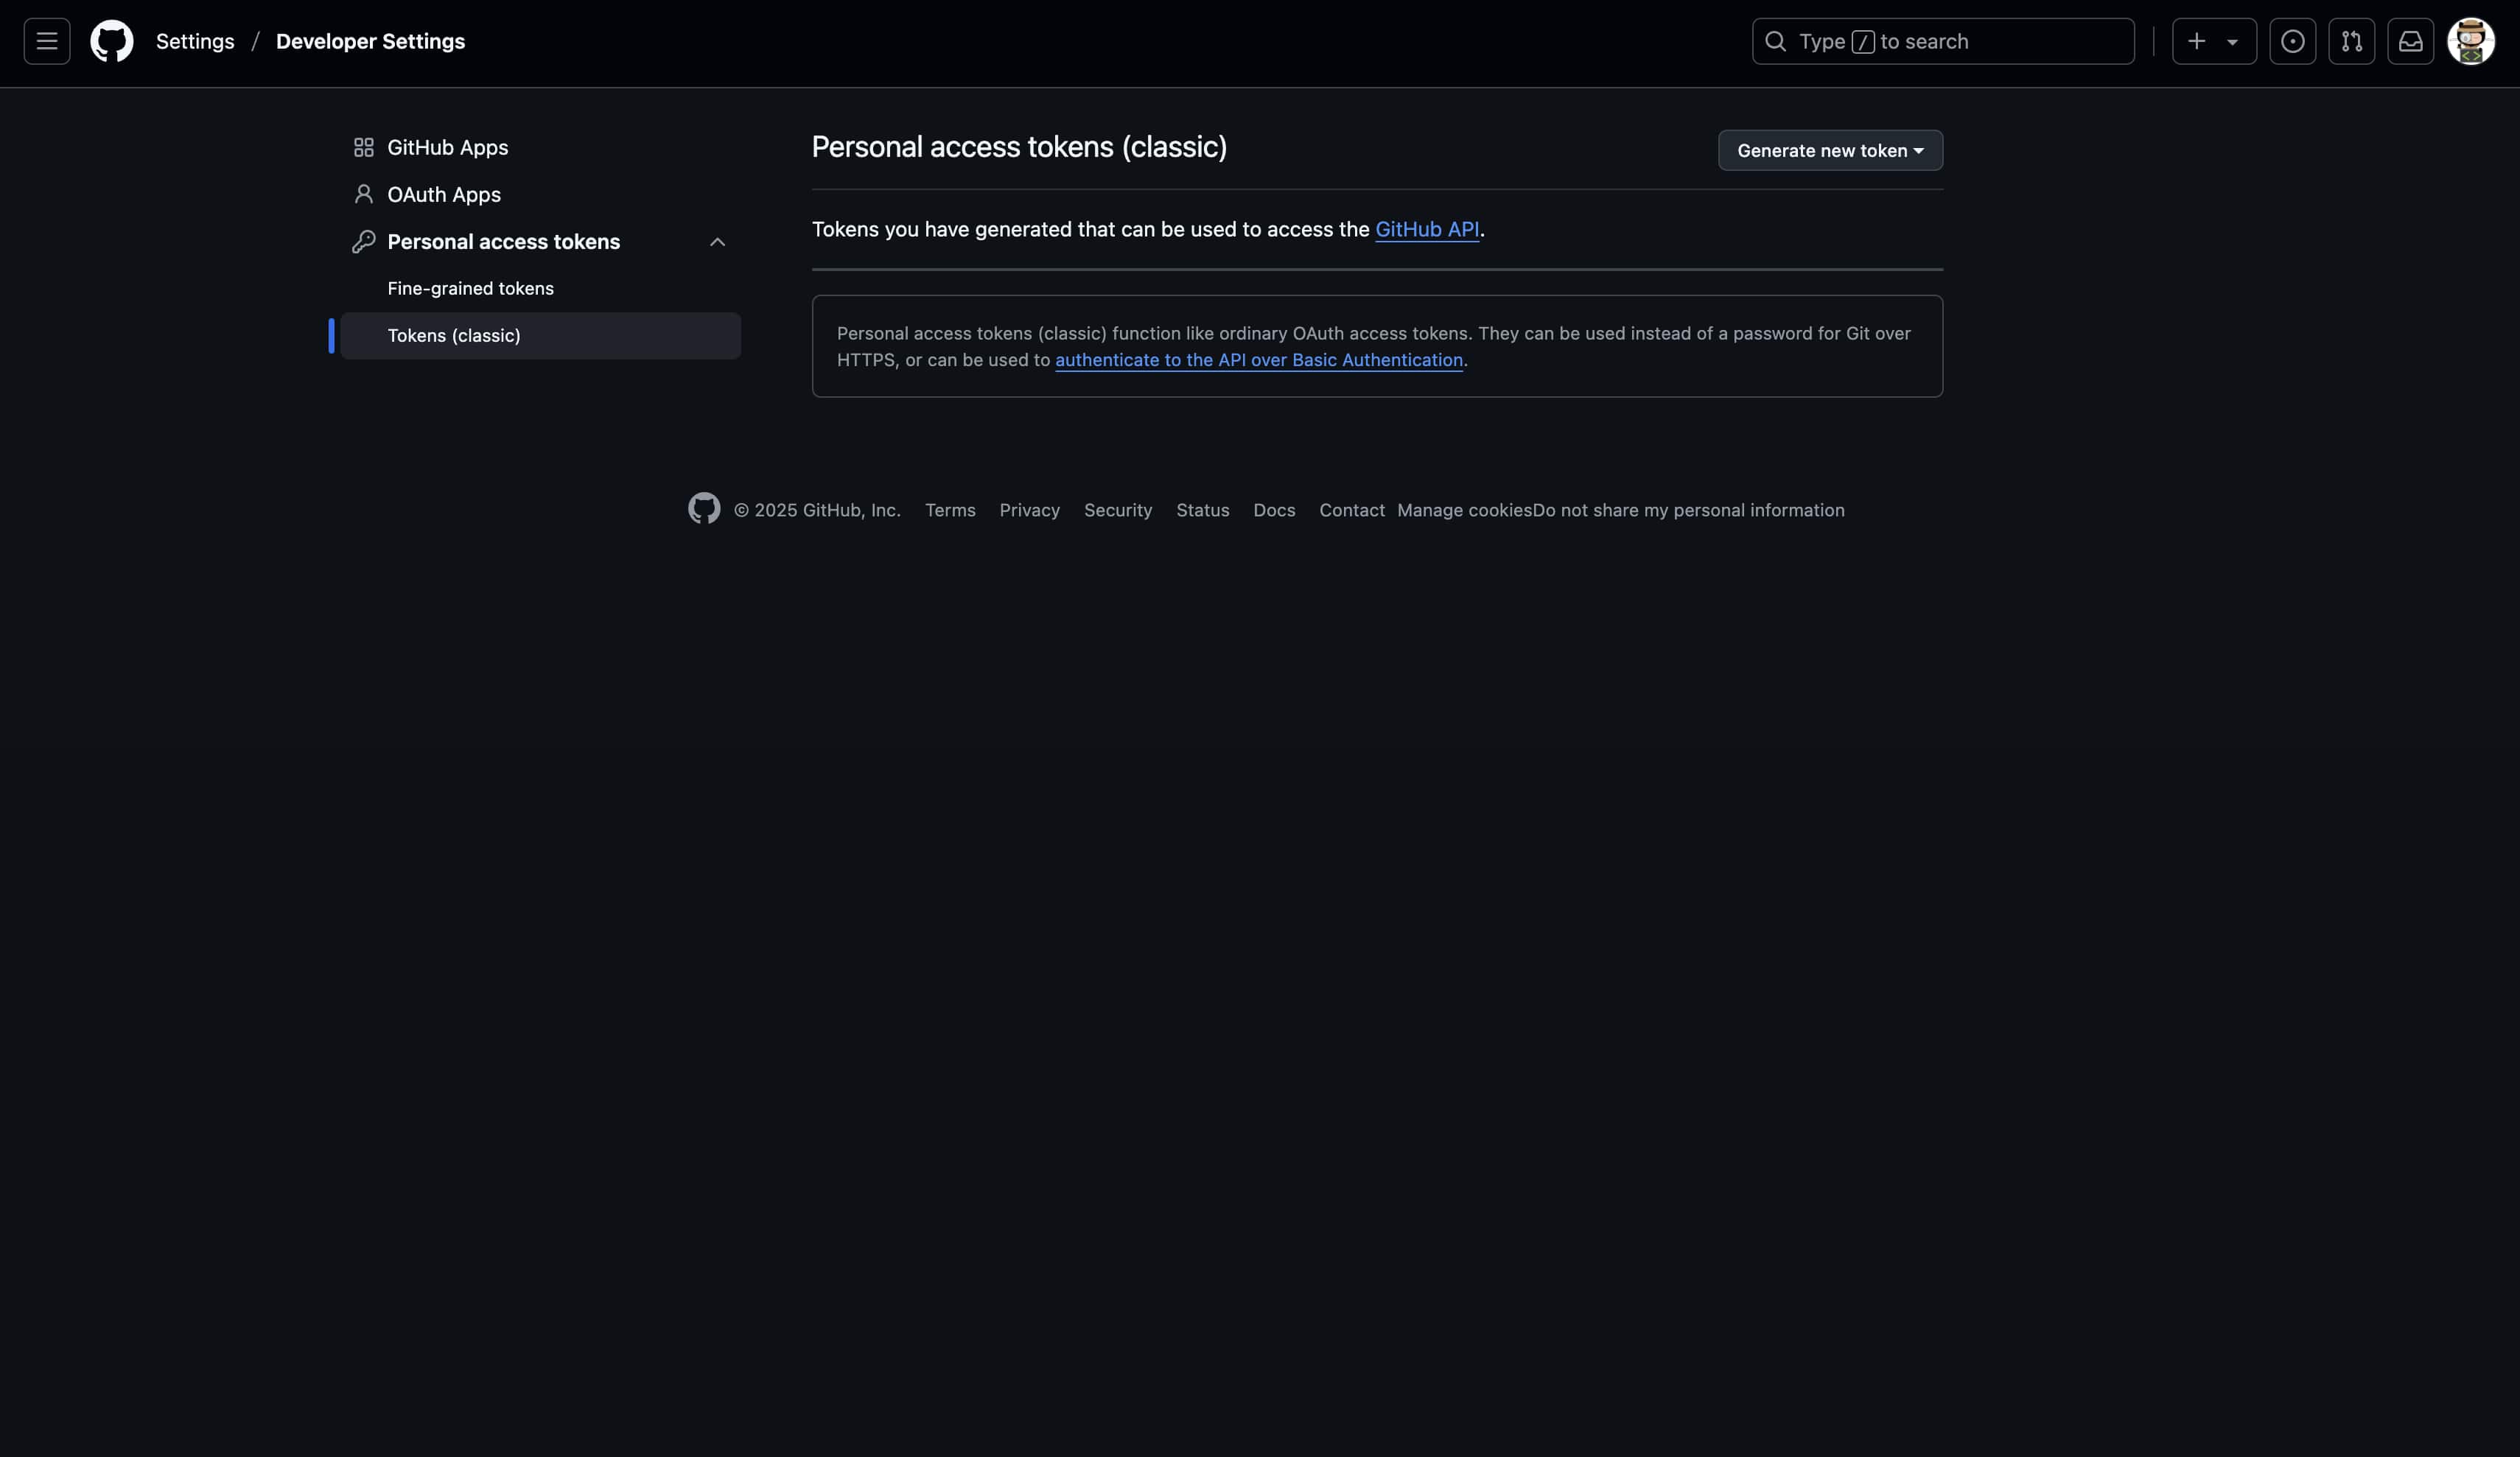Focus the Type / to search field
The image size is (2520, 1457).
[x=1943, y=41]
